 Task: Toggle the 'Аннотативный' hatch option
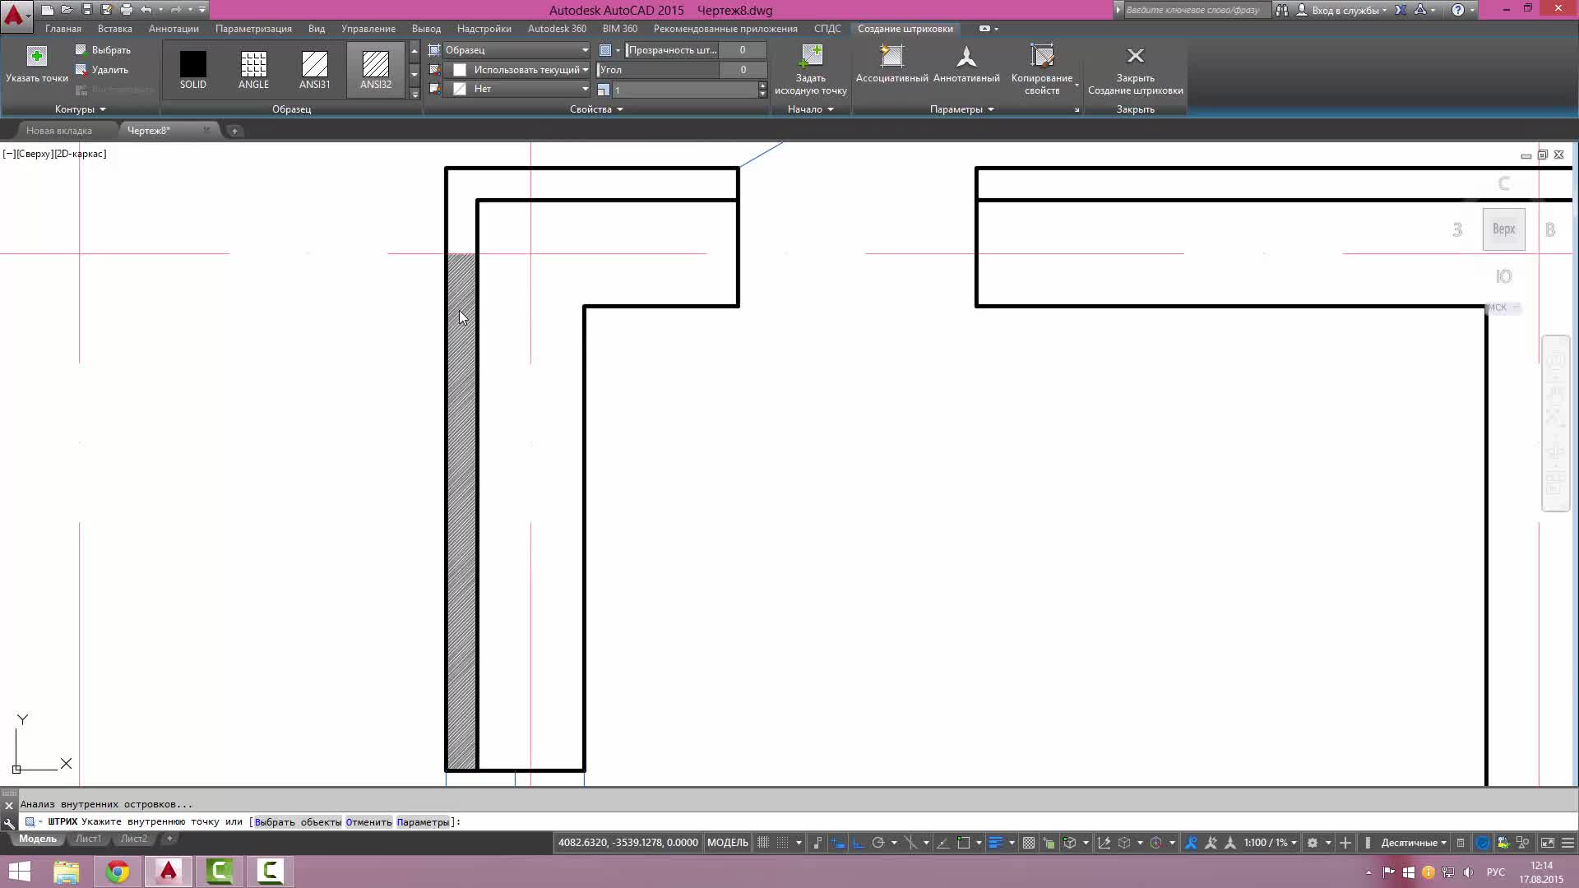(x=966, y=64)
